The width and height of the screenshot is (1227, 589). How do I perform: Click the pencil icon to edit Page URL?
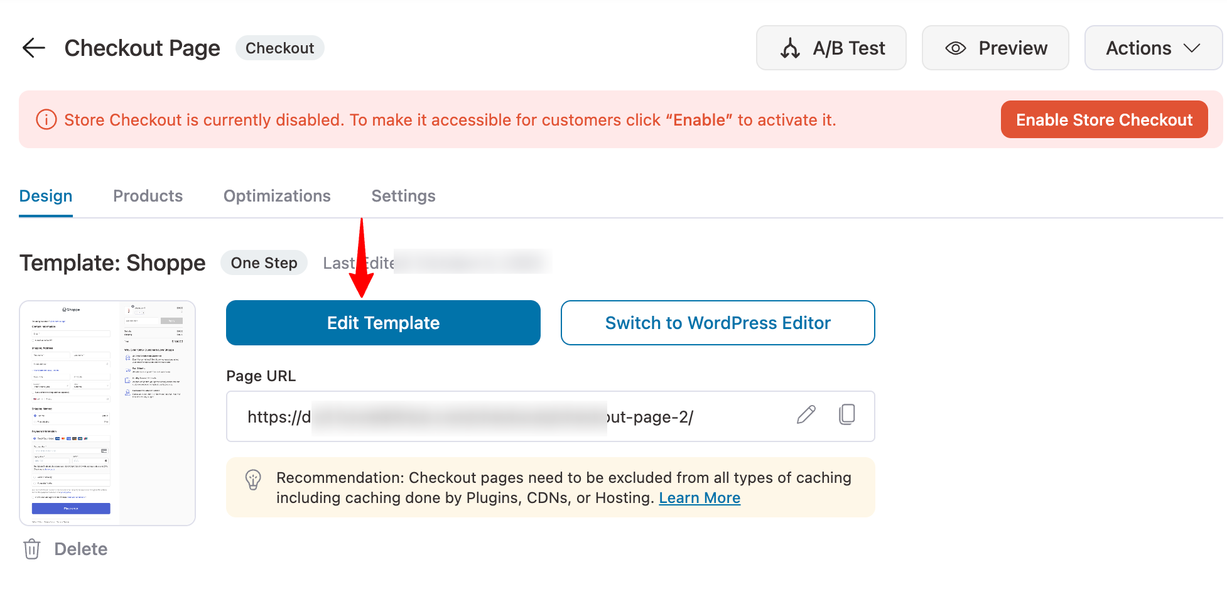(806, 415)
